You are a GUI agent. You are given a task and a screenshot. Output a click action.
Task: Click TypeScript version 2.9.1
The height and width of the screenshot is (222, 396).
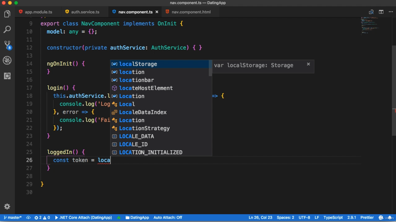(352, 218)
